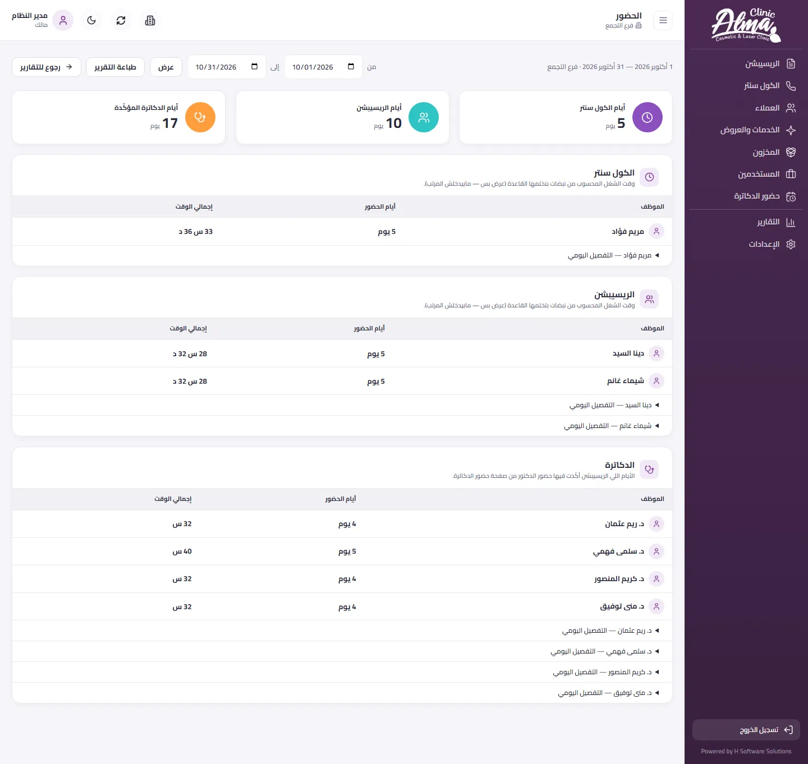Click the "33 س 36 د" total time cell

click(x=196, y=232)
